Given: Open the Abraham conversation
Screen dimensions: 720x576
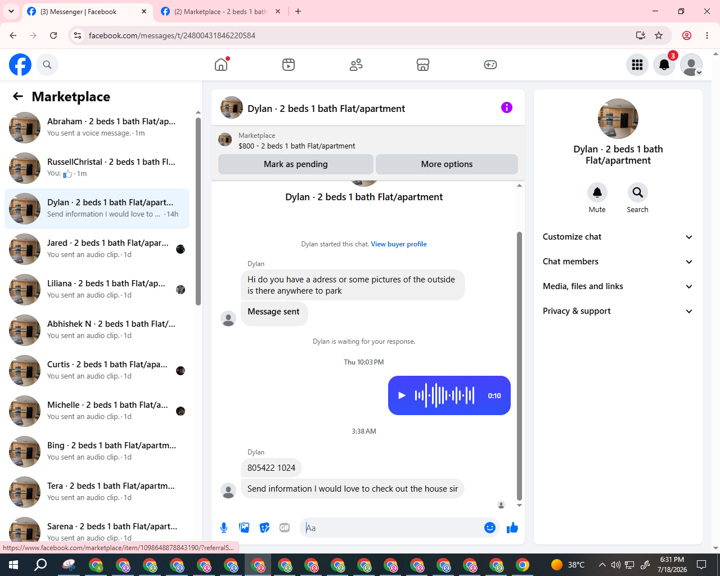Looking at the screenshot, I should (x=97, y=128).
